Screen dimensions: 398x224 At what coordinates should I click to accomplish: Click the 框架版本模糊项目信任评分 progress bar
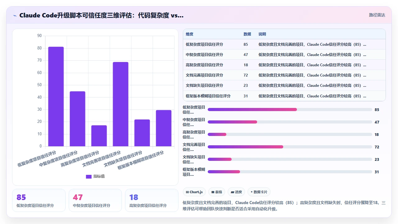click(x=290, y=172)
